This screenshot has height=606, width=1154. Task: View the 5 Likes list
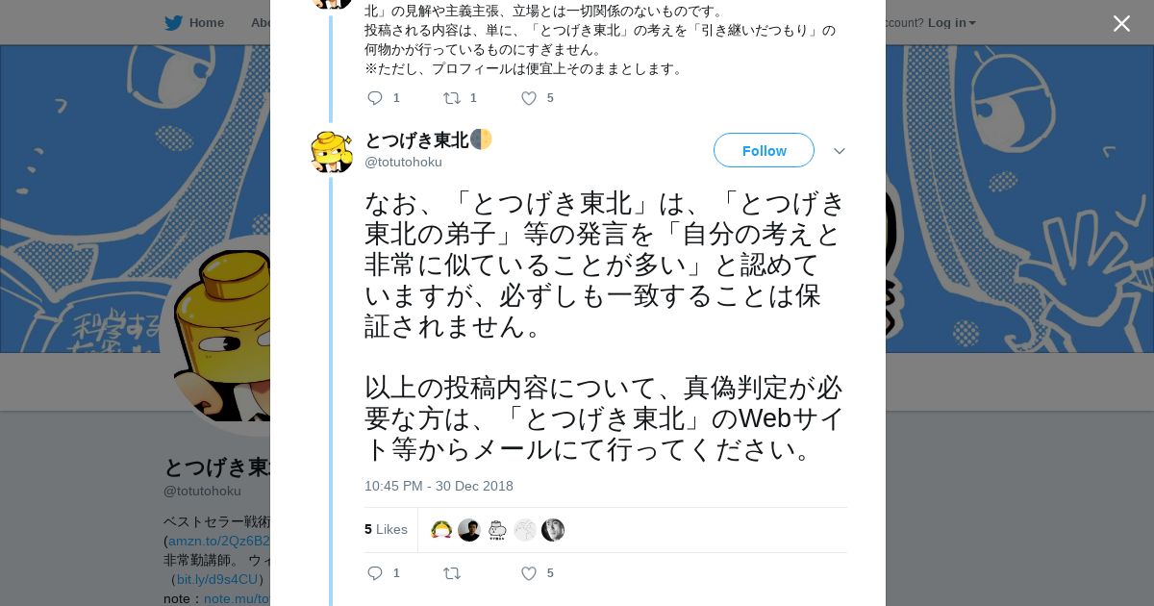[x=386, y=529]
